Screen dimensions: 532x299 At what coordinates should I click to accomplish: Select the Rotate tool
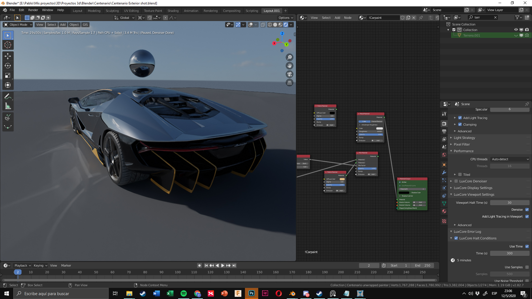[8, 66]
